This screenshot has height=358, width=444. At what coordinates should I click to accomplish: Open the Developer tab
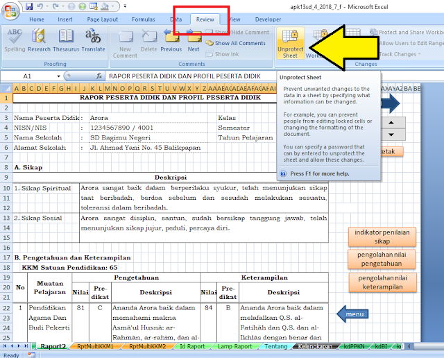pos(268,19)
